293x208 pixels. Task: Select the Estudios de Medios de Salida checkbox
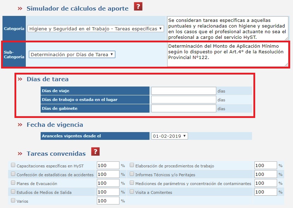13,192
